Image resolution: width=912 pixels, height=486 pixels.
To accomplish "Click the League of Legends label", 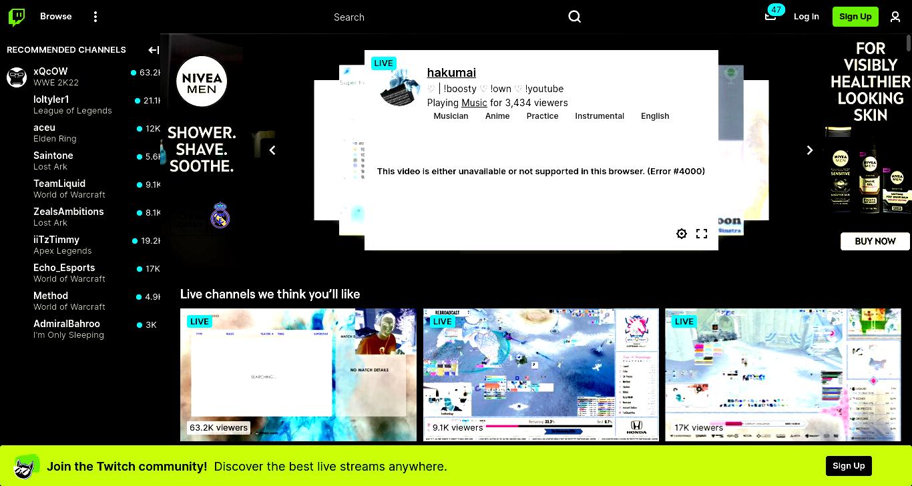I will tap(73, 111).
